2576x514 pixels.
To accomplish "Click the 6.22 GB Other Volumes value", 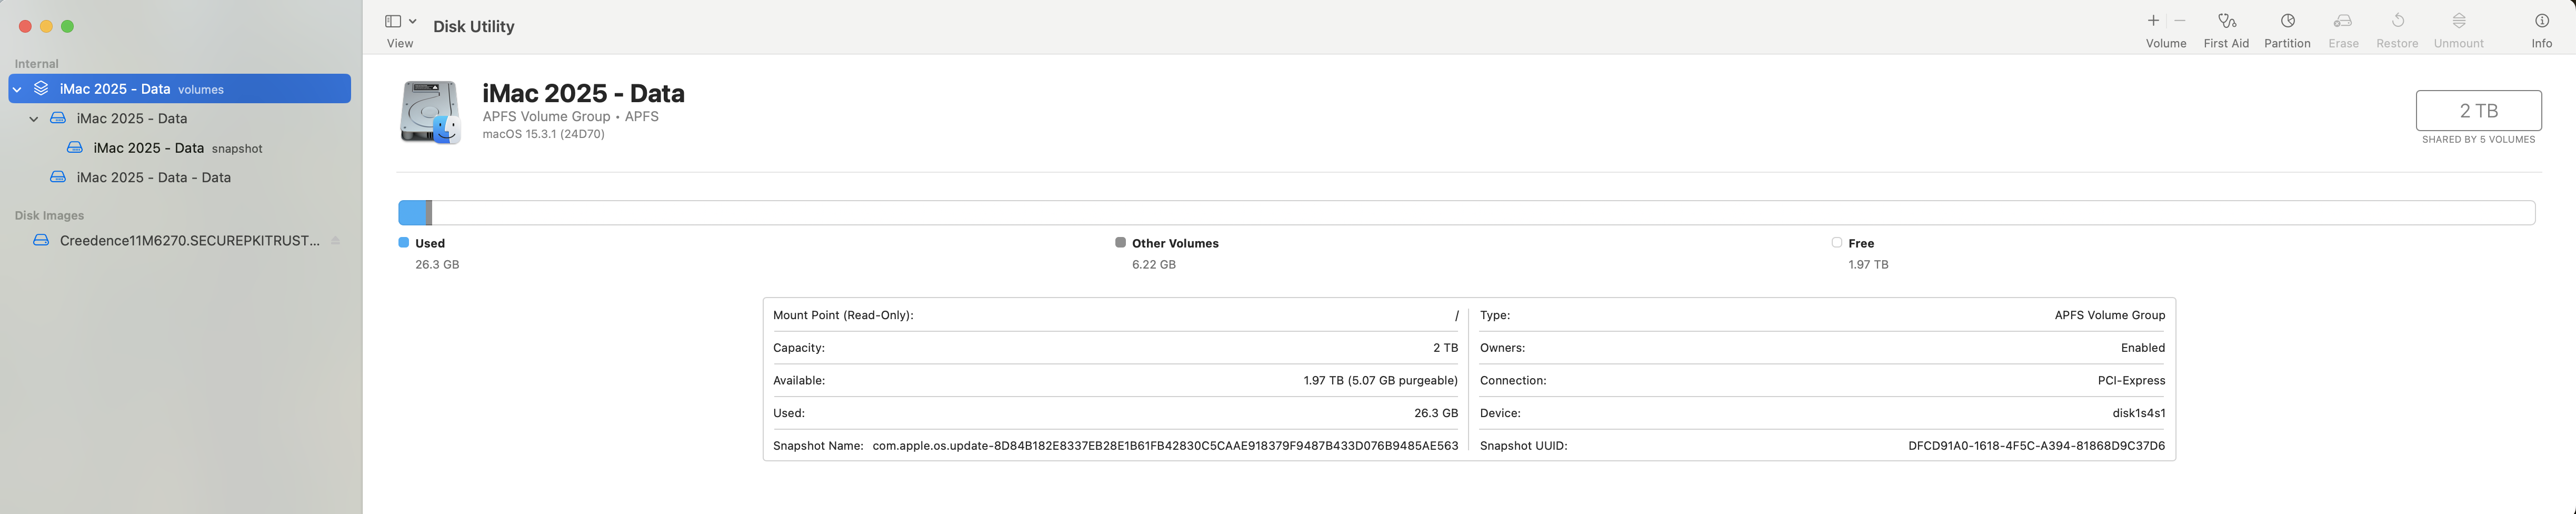I will pos(1154,265).
